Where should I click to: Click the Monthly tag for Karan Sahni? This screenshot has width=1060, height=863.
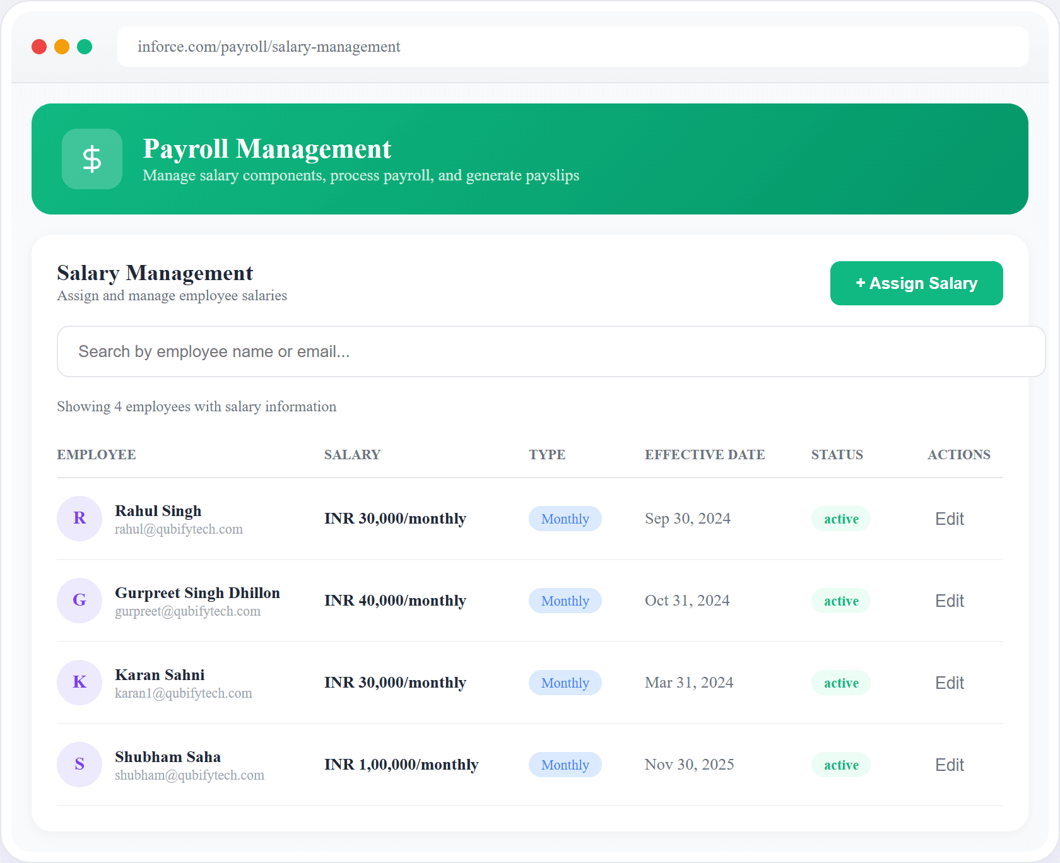[565, 683]
